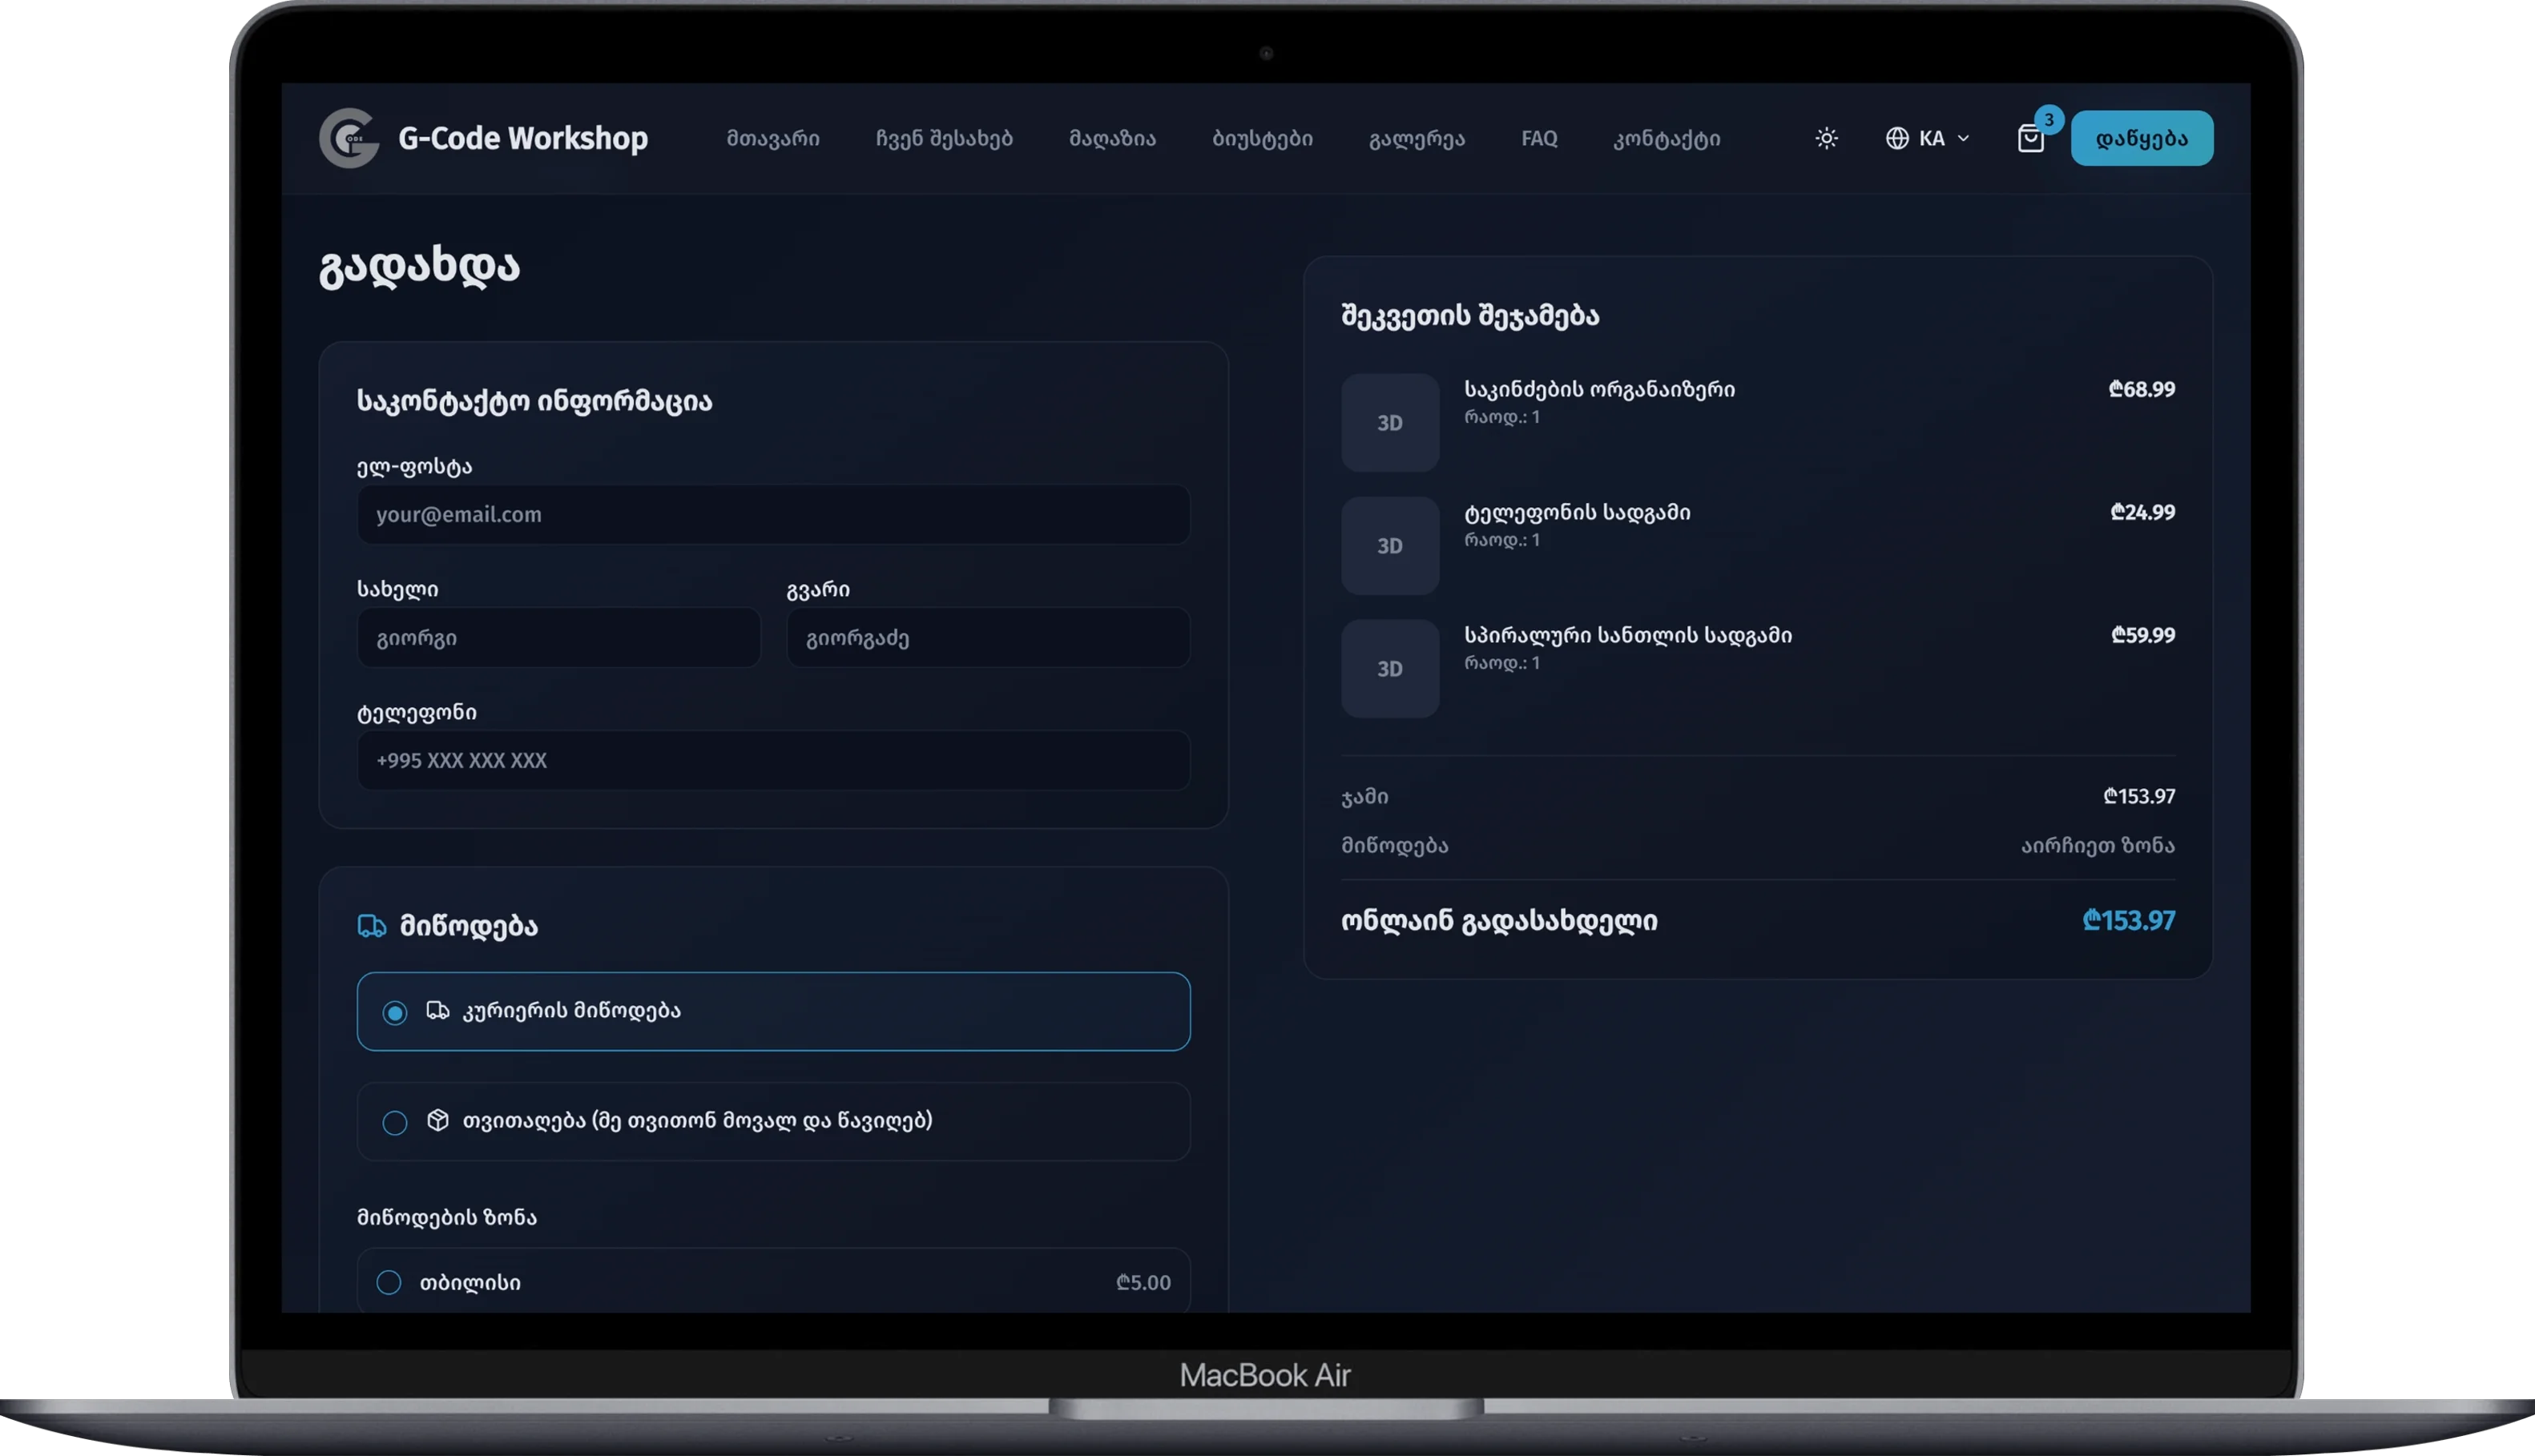
Task: Click the box icon in თვითაღება option
Action: [437, 1120]
